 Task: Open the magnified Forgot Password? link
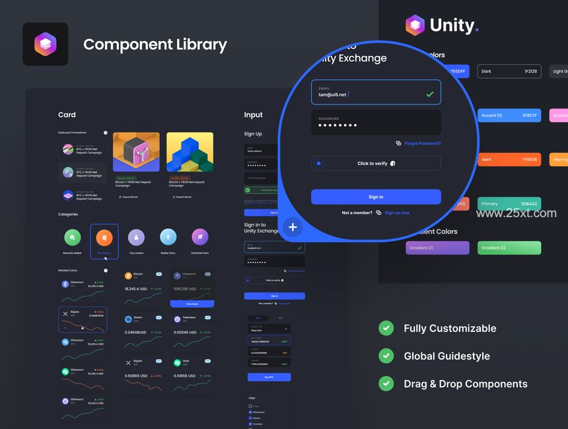423,143
